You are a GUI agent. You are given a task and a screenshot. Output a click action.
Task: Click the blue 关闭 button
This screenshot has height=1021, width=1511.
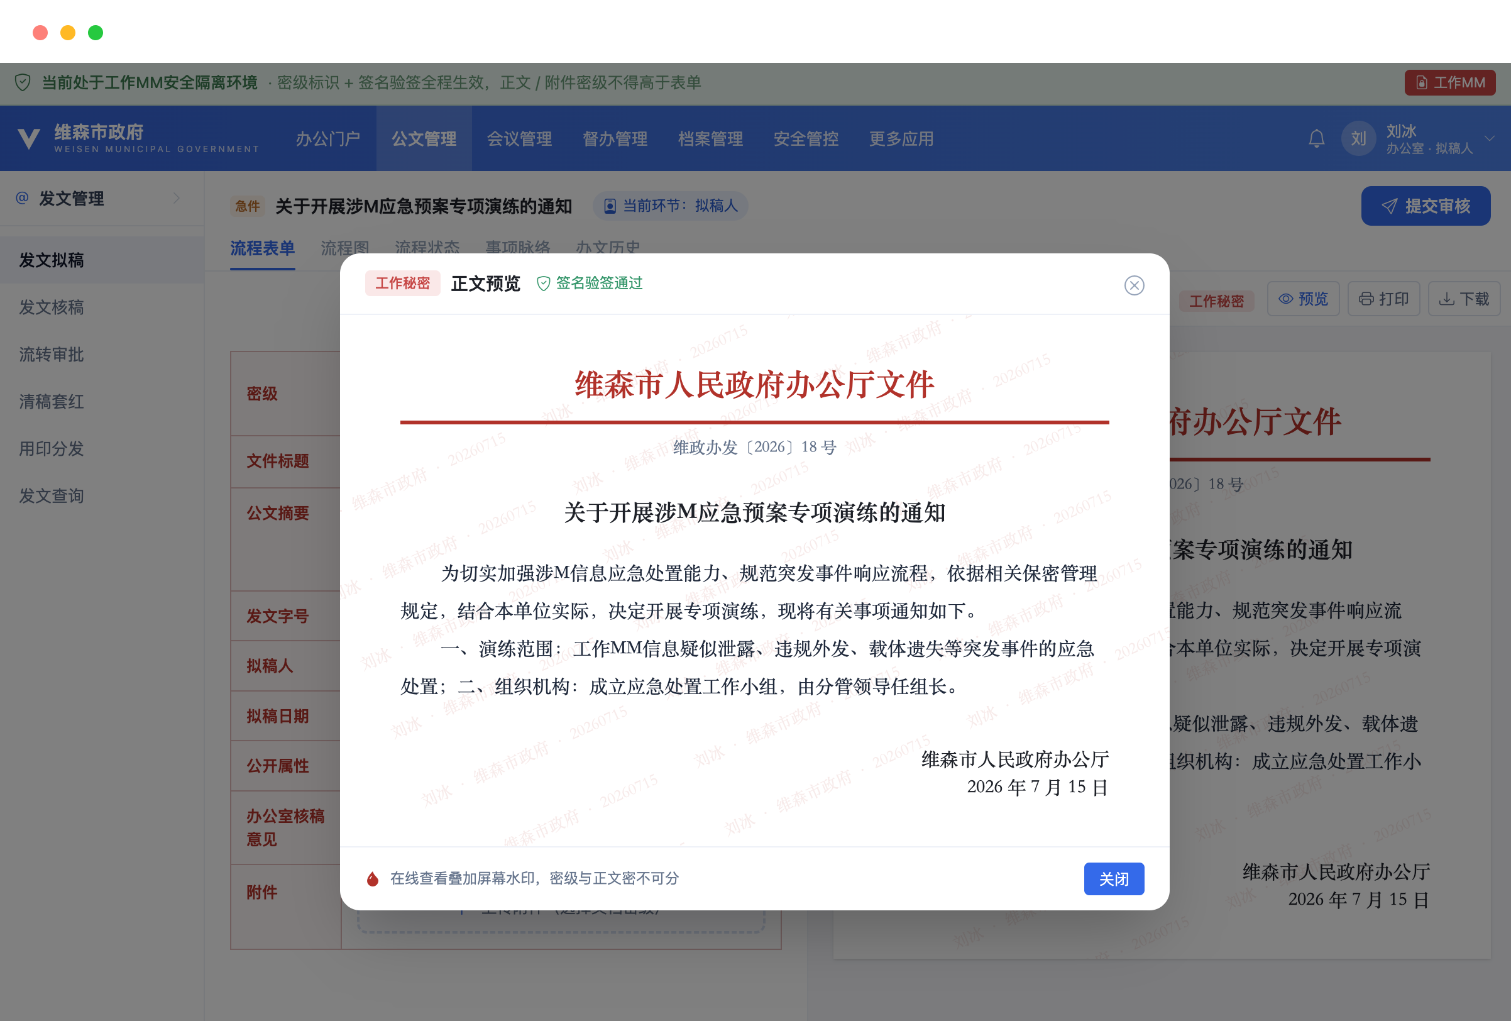click(1114, 878)
